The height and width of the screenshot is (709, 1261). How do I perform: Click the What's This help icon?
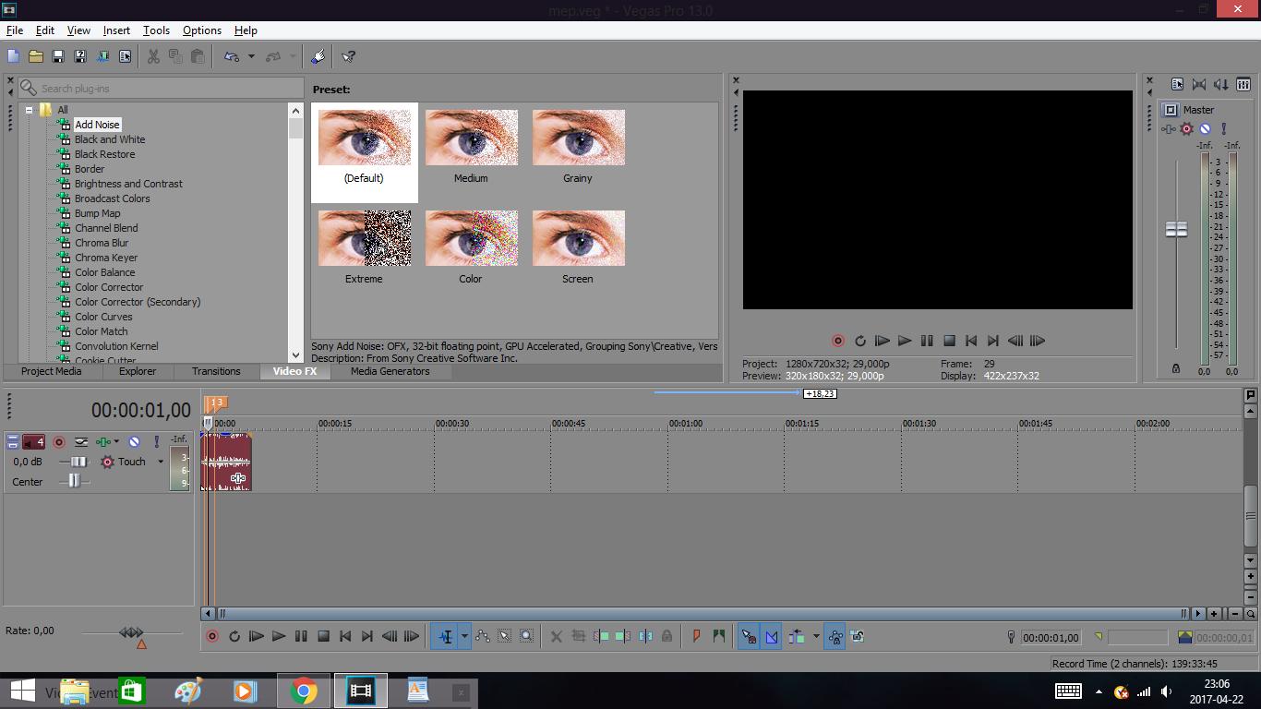click(348, 56)
